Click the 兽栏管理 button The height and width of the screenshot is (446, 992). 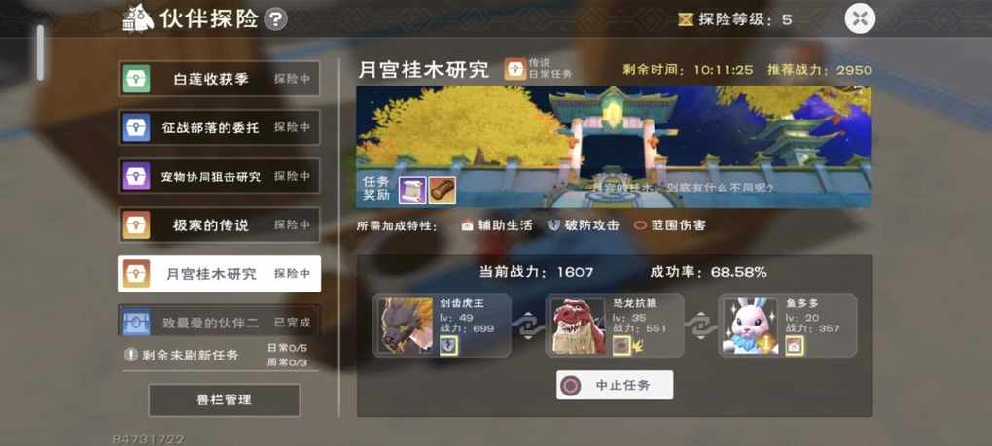224,400
